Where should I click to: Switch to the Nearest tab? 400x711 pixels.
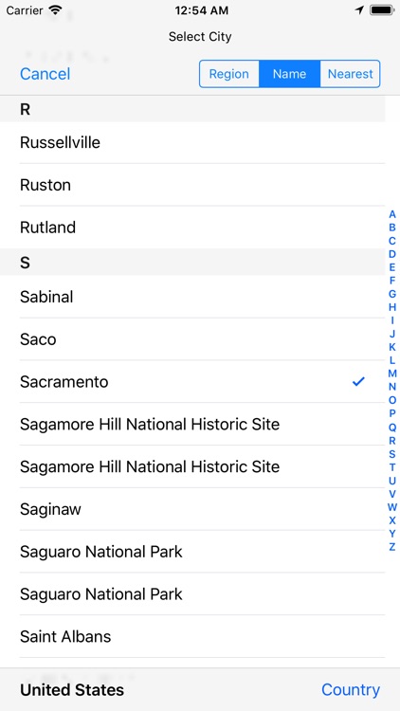click(x=350, y=74)
